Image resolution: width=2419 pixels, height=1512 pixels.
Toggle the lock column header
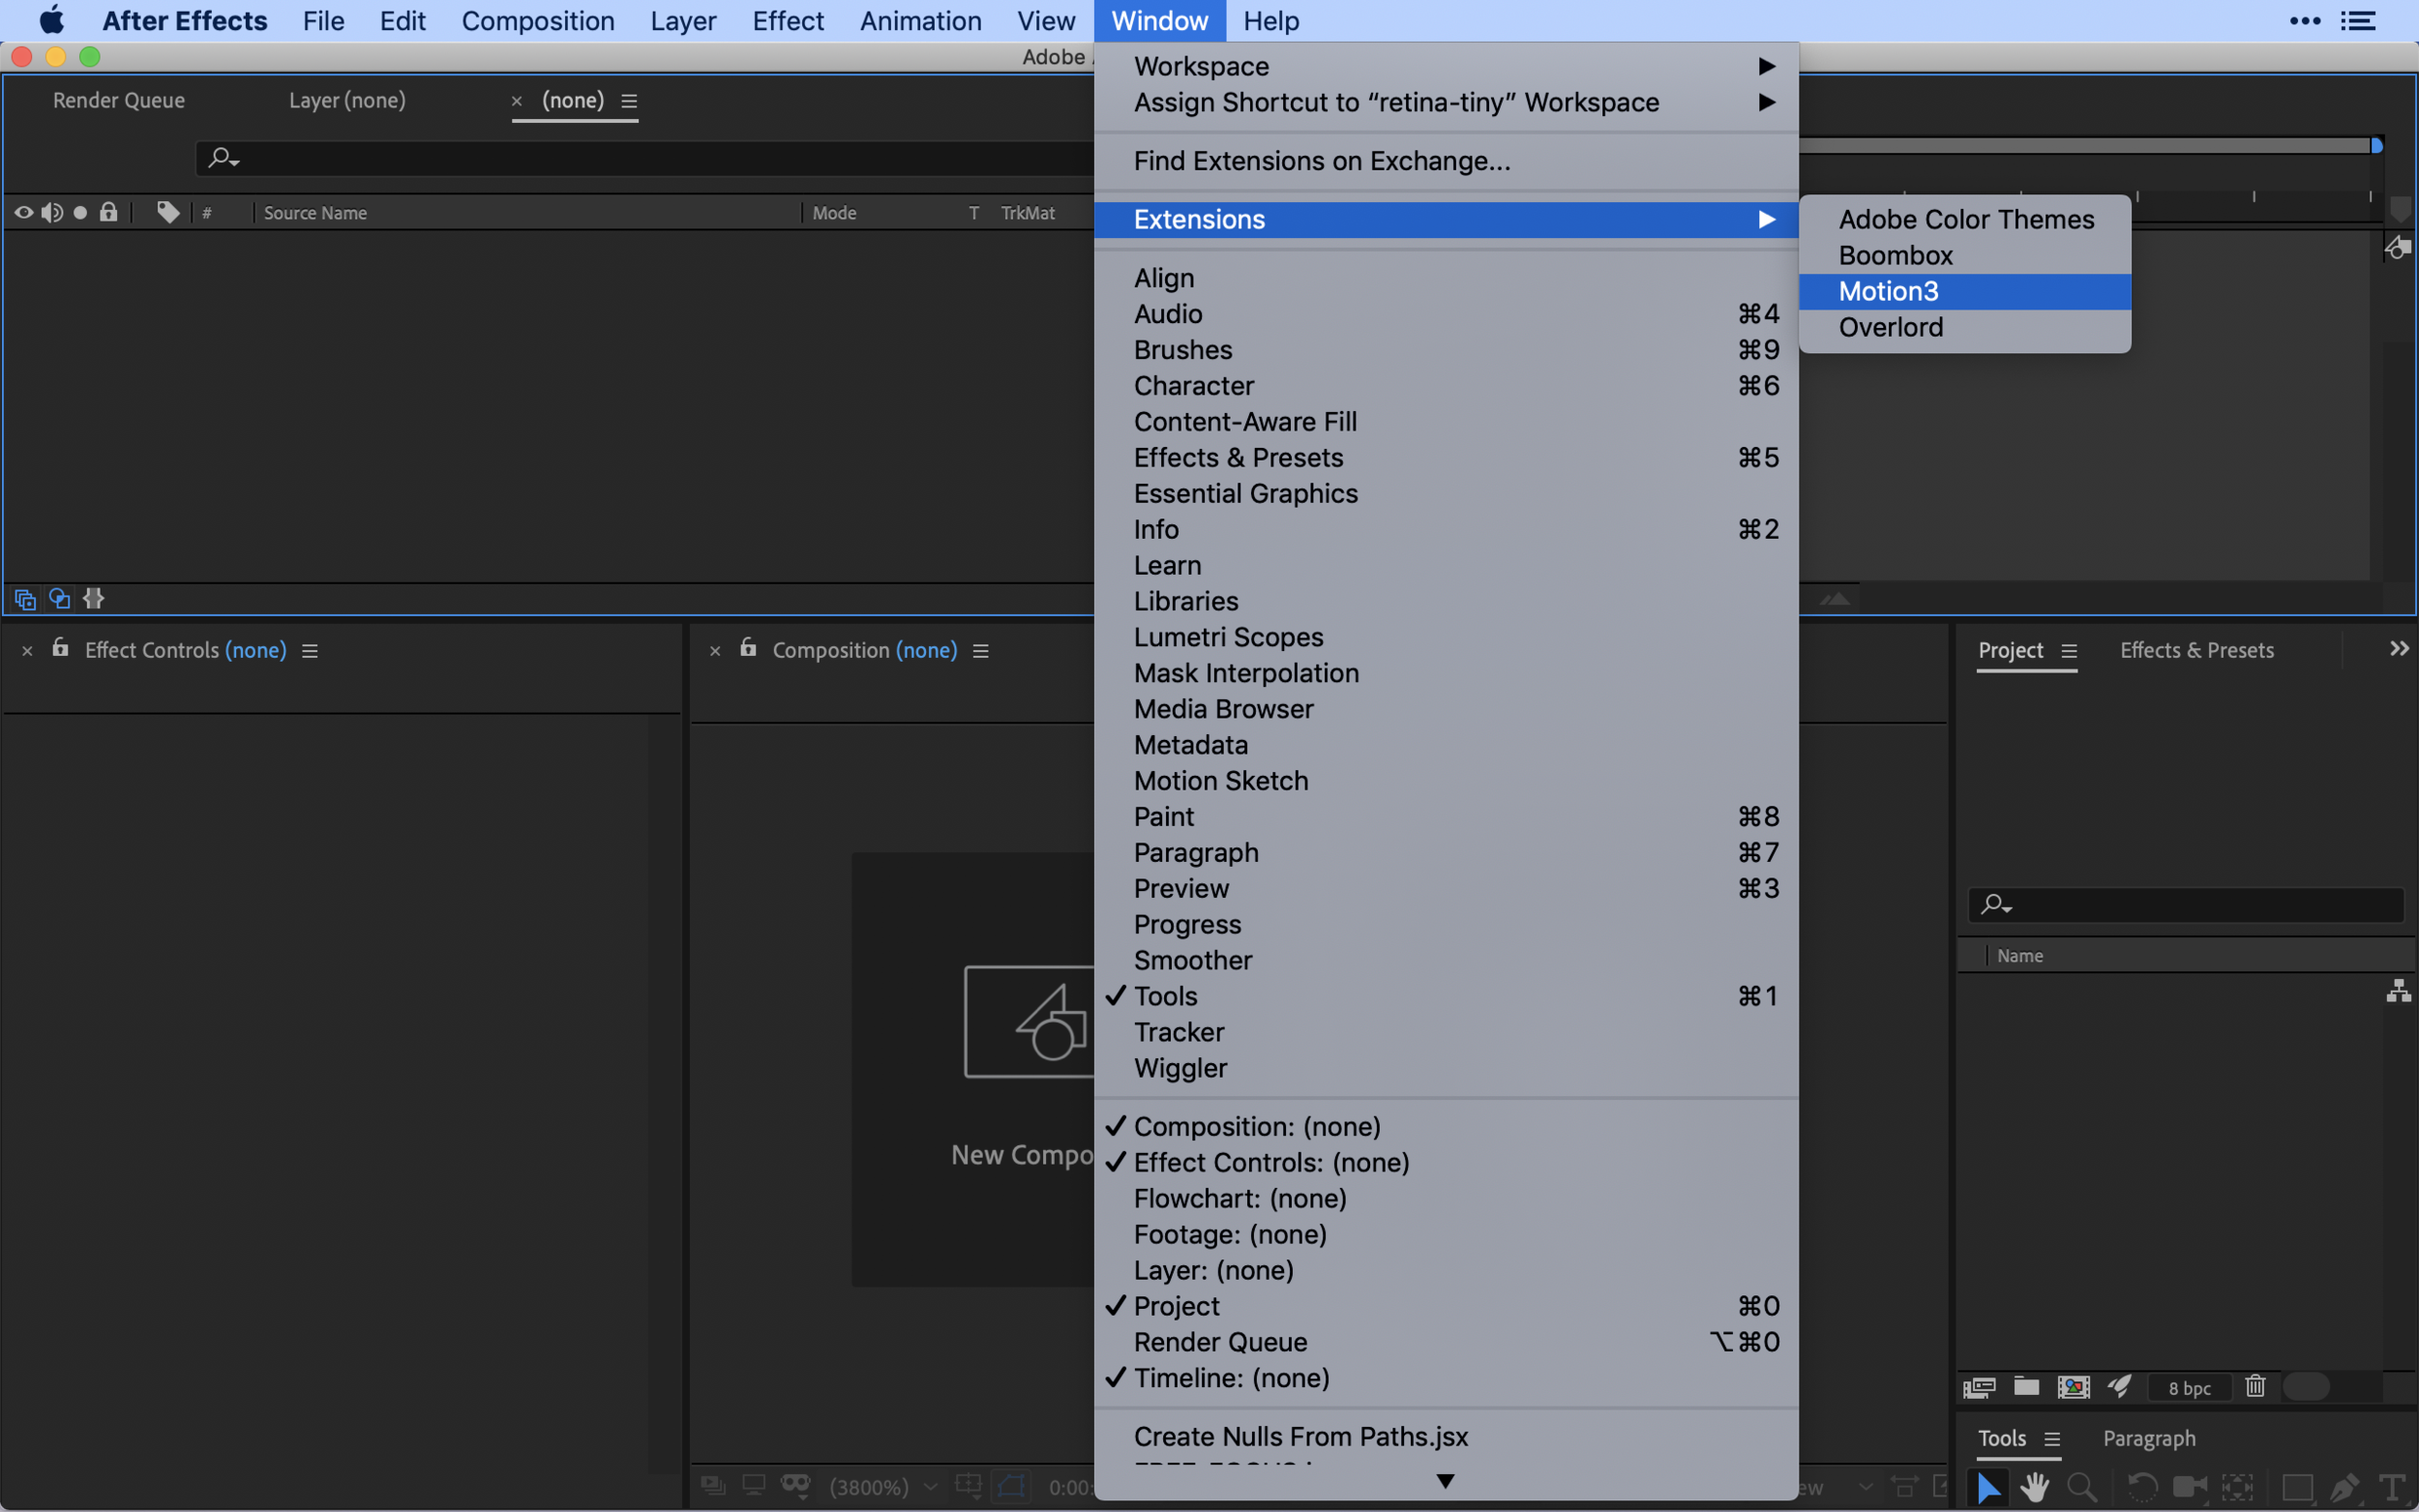(x=109, y=212)
